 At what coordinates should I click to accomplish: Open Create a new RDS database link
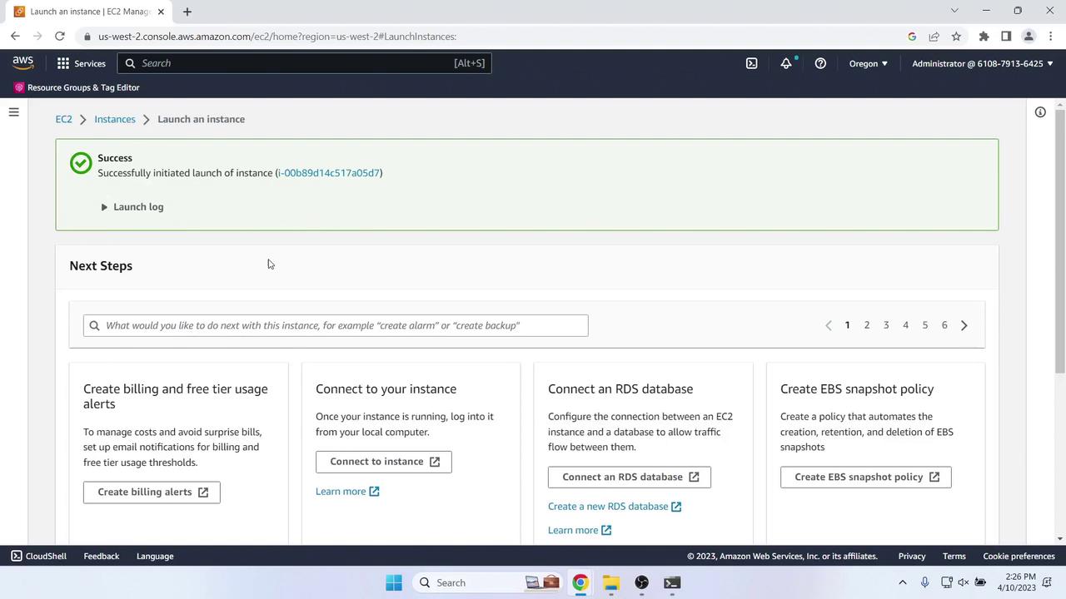615,507
